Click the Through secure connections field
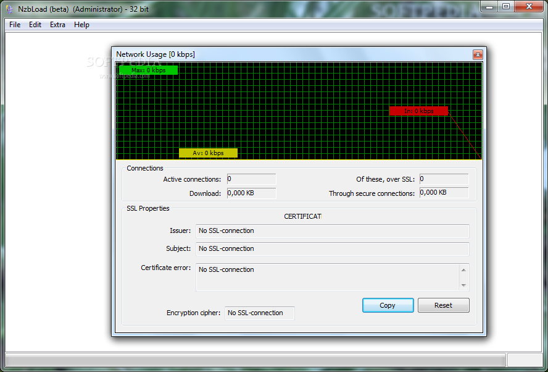The height and width of the screenshot is (372, 548). [x=444, y=192]
